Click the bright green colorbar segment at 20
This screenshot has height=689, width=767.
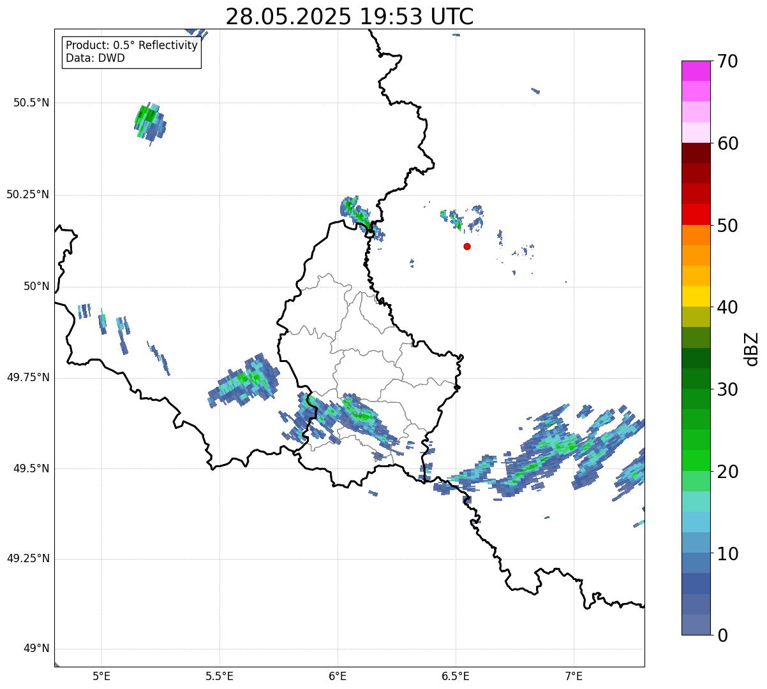(x=696, y=461)
